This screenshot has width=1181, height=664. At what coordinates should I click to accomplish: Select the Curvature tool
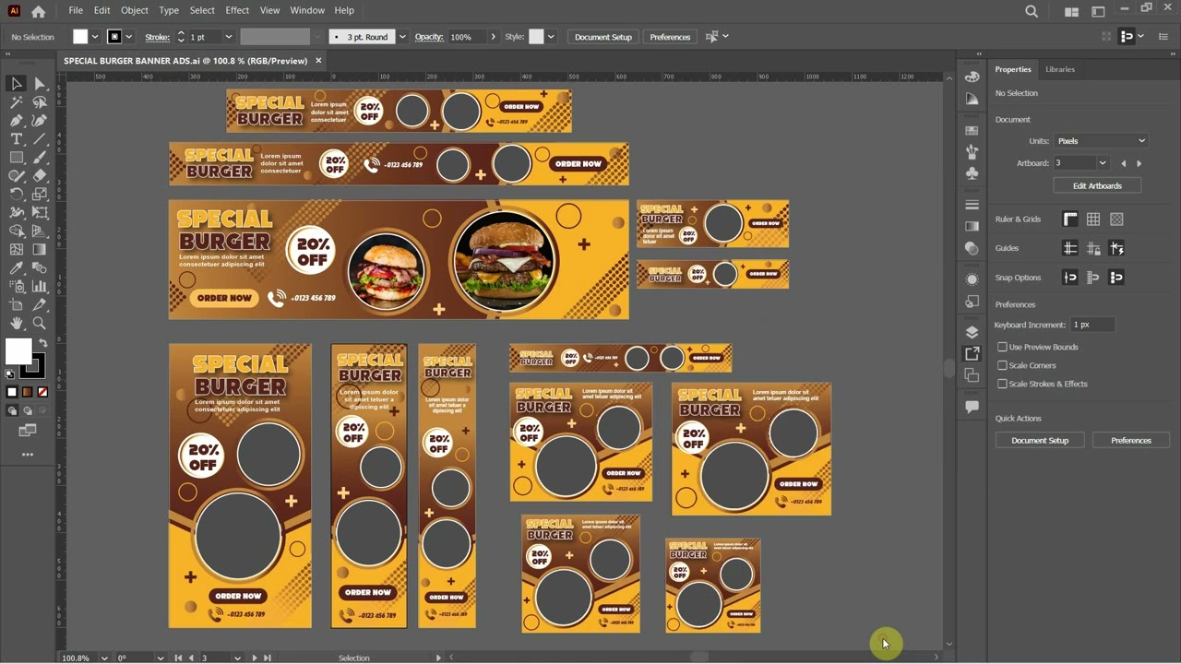click(x=40, y=120)
